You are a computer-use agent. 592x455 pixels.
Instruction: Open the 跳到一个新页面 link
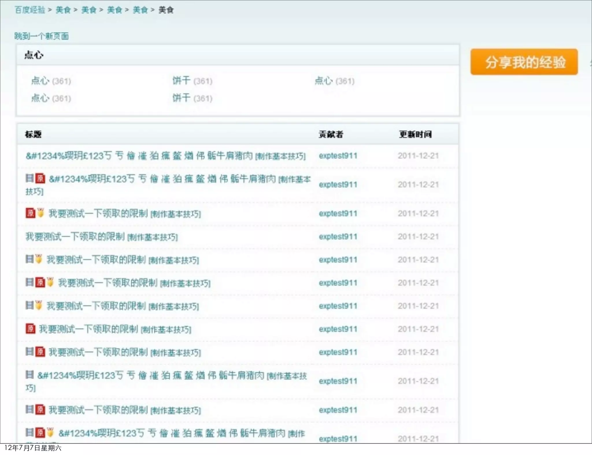click(41, 36)
